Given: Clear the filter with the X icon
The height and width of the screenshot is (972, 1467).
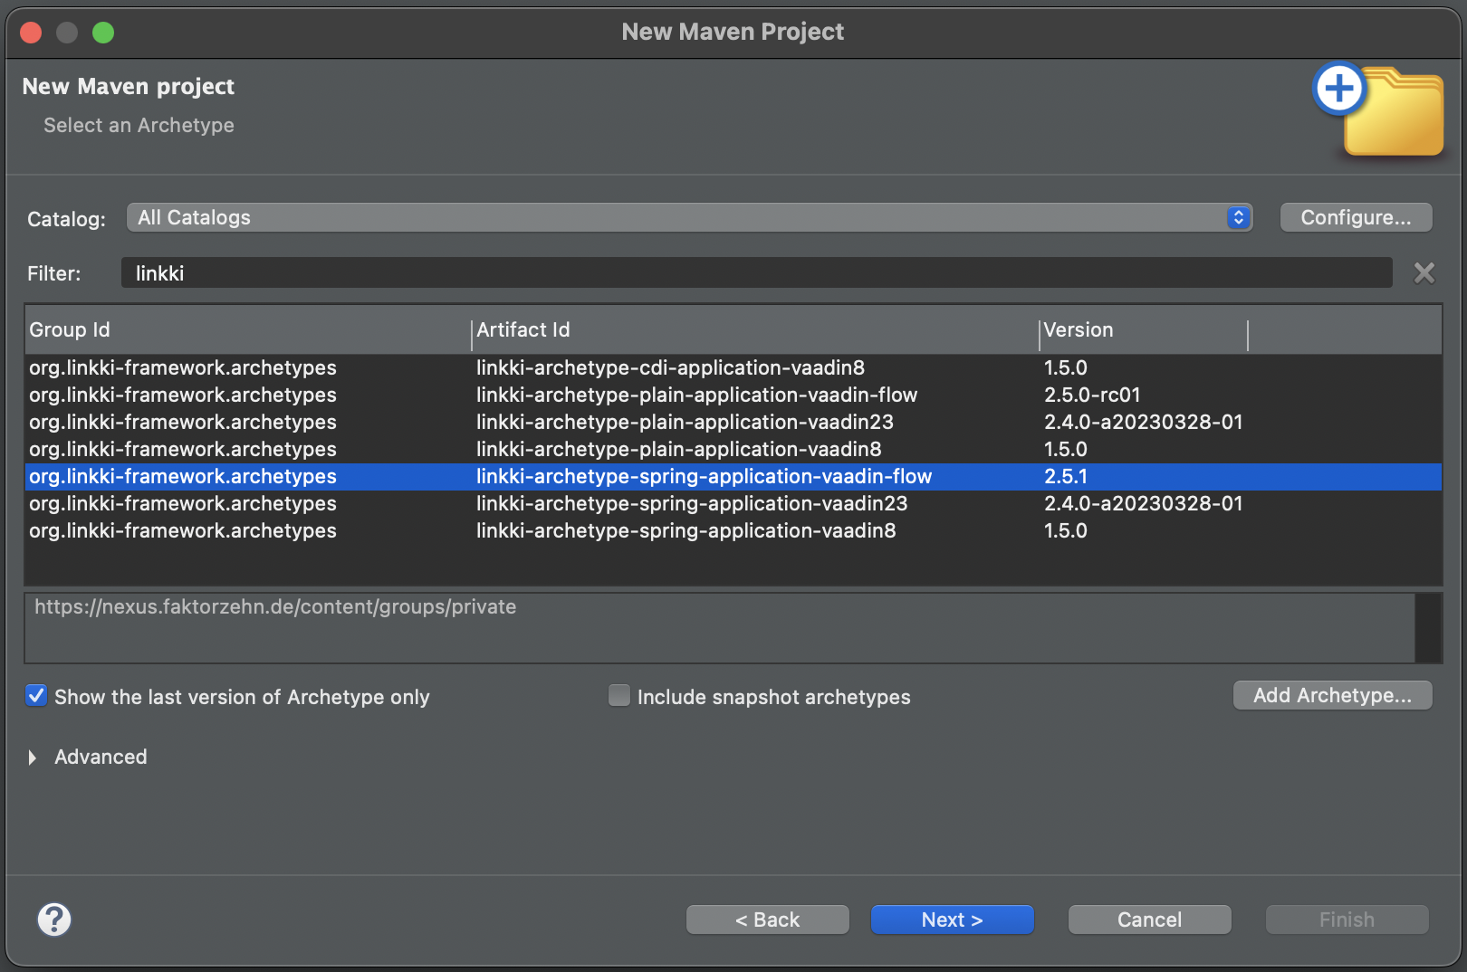Looking at the screenshot, I should [x=1424, y=273].
